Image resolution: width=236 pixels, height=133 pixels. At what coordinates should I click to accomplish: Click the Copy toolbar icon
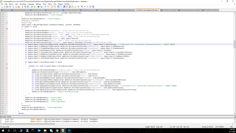(25, 7)
